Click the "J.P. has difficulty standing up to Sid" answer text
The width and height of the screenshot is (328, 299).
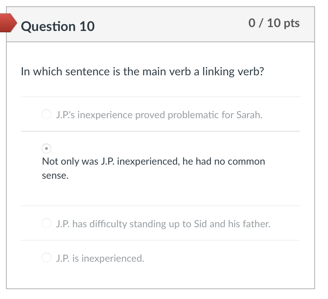[x=163, y=223]
